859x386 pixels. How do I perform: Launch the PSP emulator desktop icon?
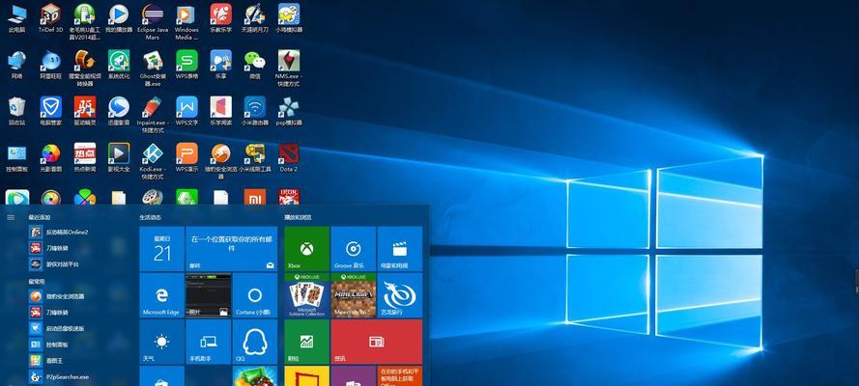point(288,111)
